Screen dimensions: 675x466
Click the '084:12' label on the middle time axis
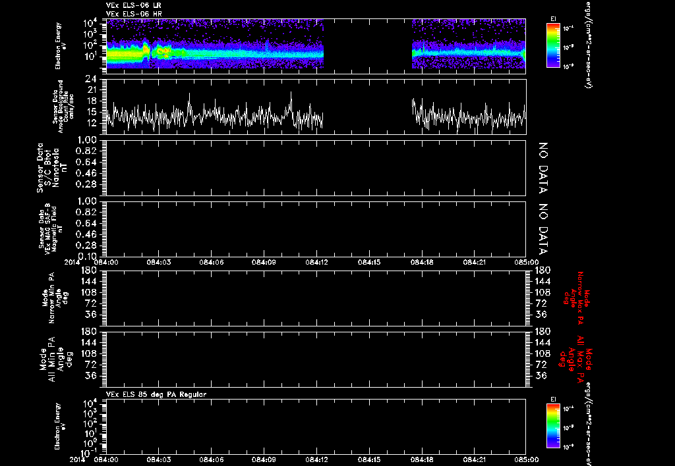pyautogui.click(x=317, y=262)
